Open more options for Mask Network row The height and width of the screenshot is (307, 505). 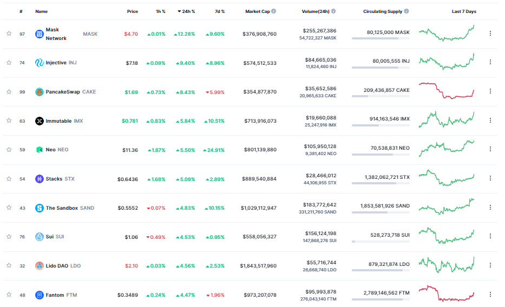click(490, 33)
